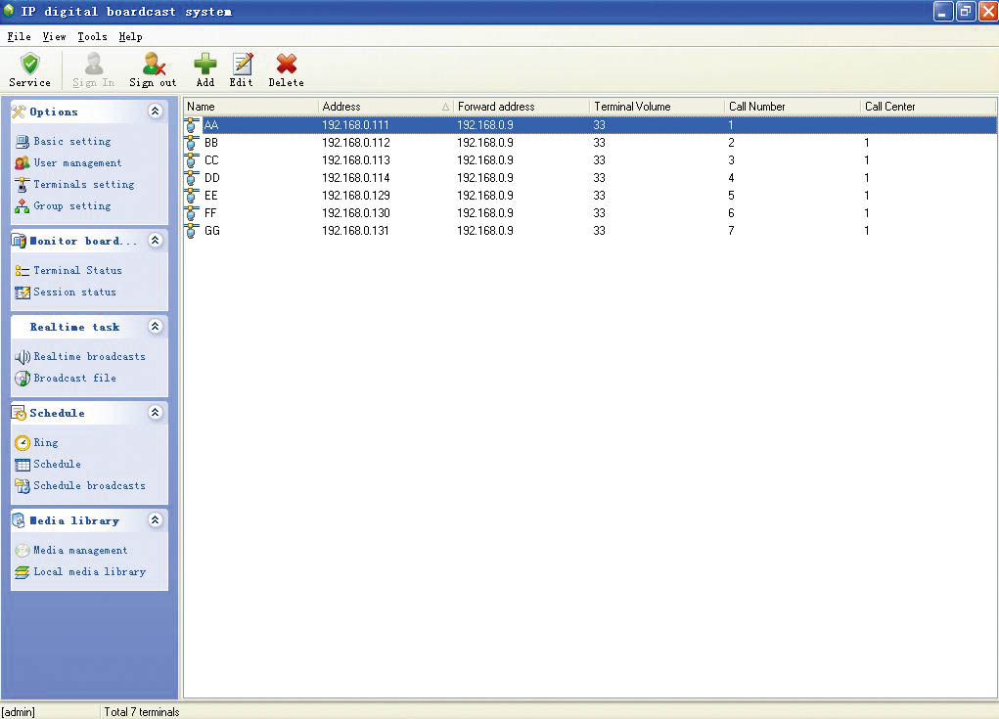Collapse the Realtime task panel

(x=155, y=327)
